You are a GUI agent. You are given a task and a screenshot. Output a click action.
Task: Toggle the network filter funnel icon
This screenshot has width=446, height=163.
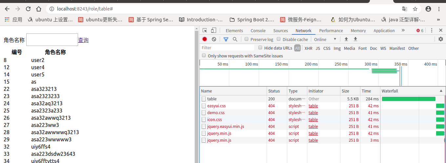click(x=226, y=39)
